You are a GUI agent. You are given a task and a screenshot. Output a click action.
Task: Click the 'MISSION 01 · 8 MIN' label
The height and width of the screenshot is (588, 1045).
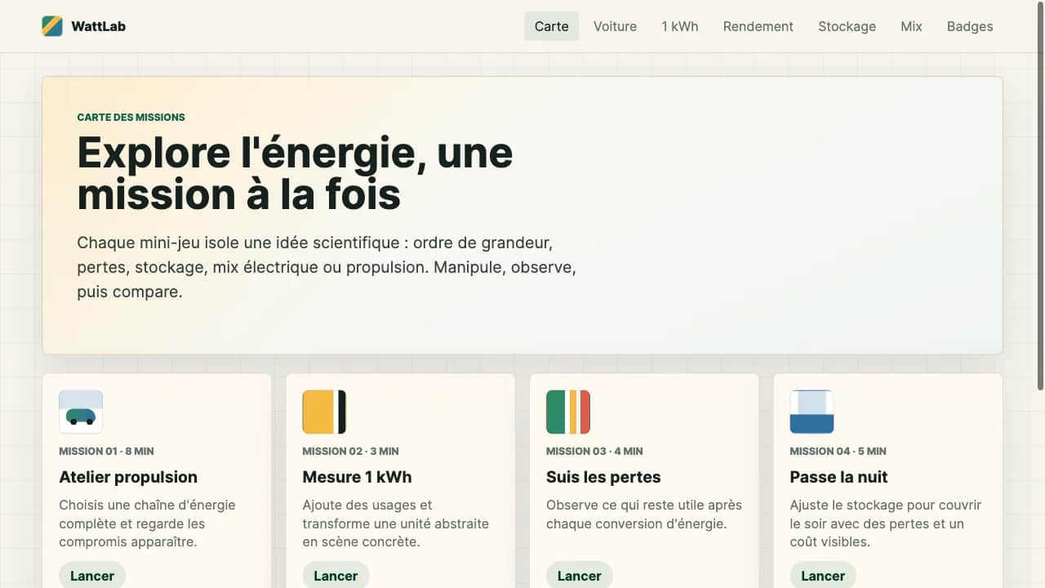click(x=106, y=451)
